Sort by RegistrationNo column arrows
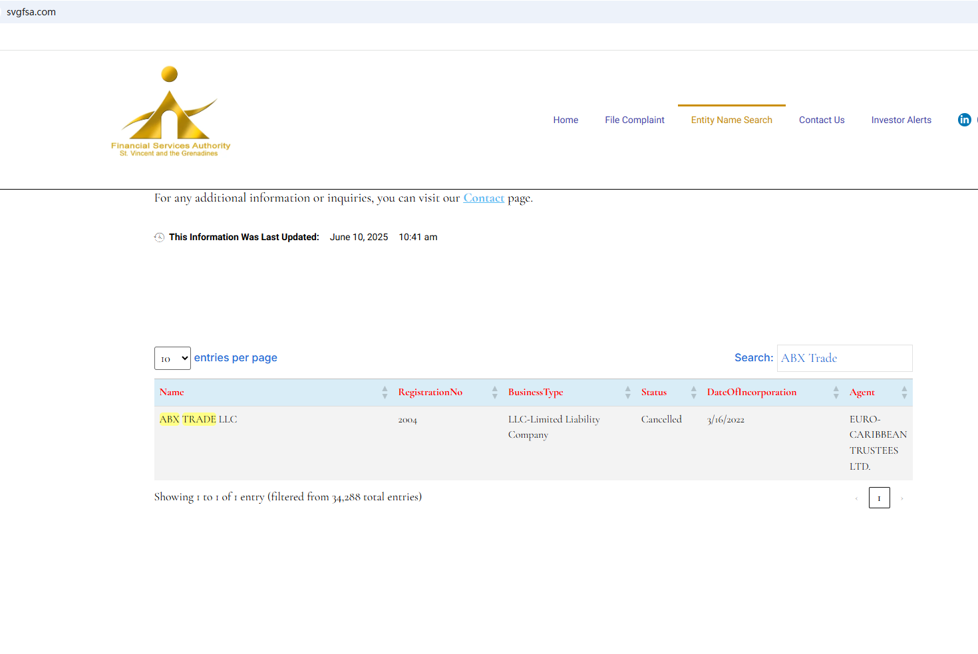Image resolution: width=978 pixels, height=654 pixels. point(494,393)
